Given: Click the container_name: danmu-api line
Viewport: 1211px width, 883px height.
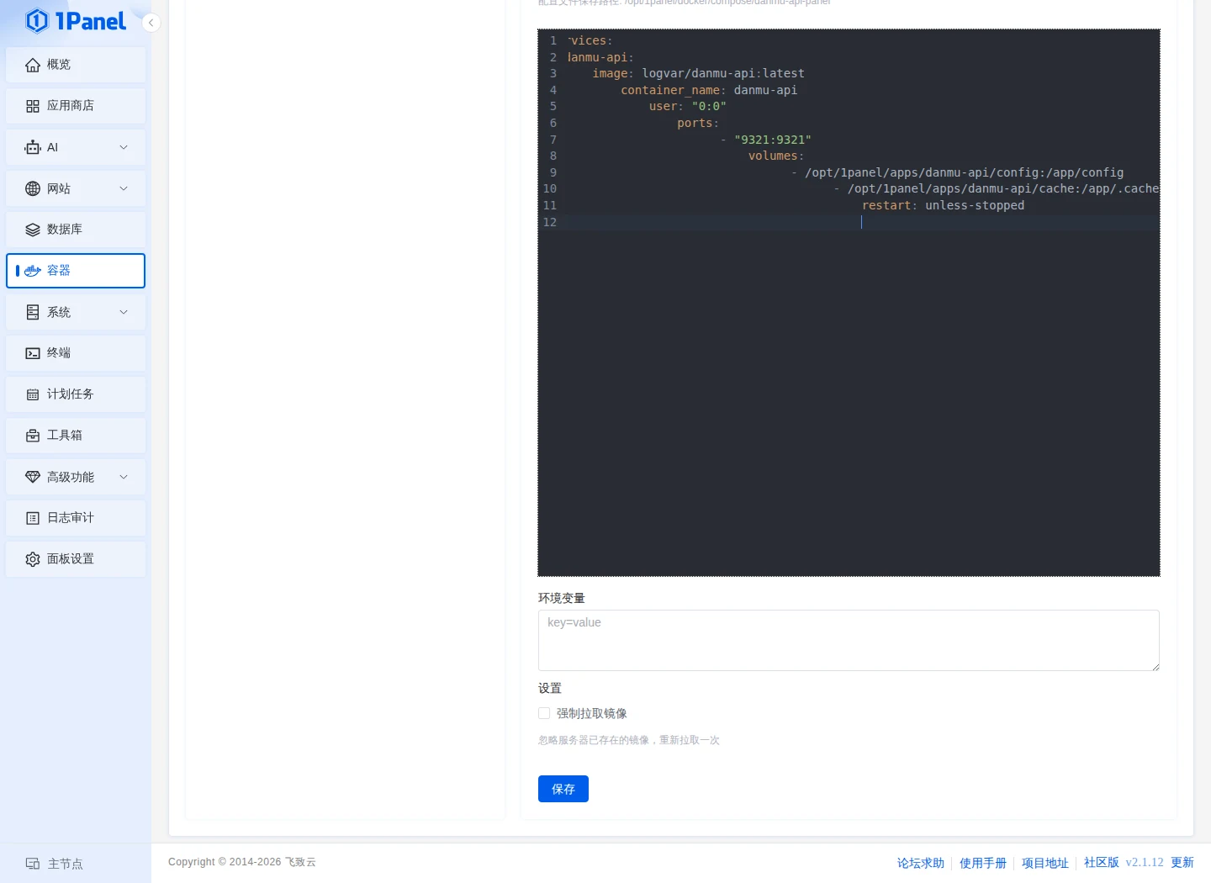Looking at the screenshot, I should point(709,90).
